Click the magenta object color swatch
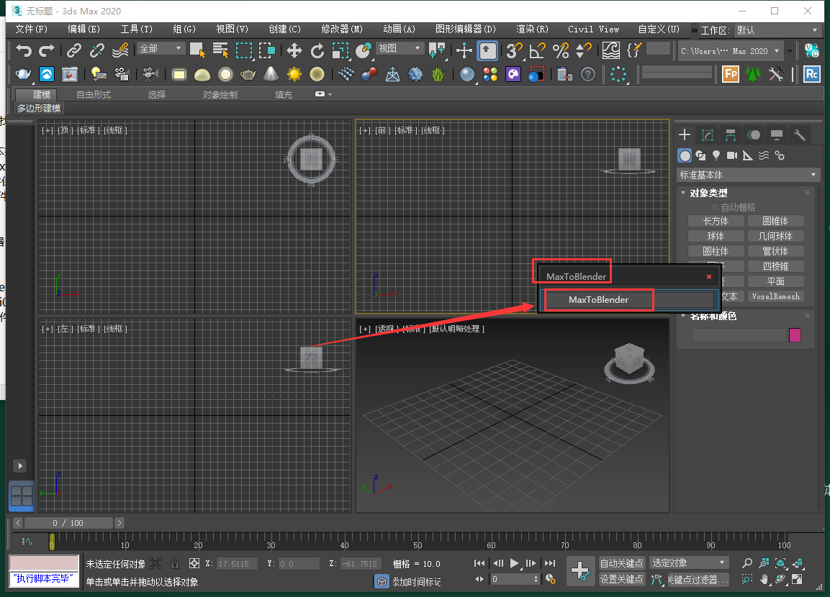 (x=795, y=334)
